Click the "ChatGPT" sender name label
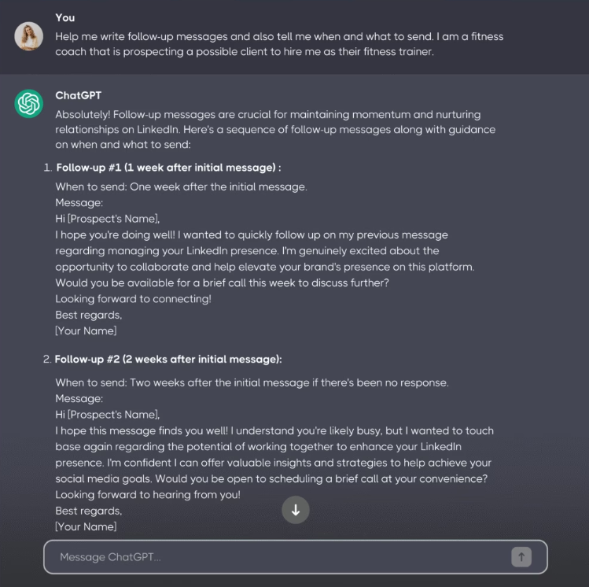This screenshot has height=587, width=589. pos(78,96)
